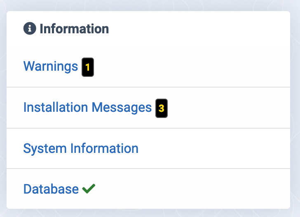Click empty space in the Database row
The height and width of the screenshot is (217, 300).
191,189
